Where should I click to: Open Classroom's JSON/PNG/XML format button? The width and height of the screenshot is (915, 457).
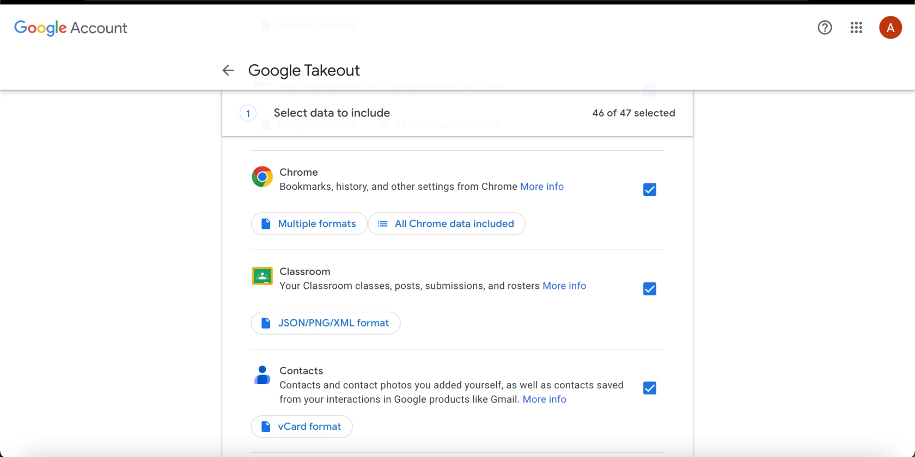pyautogui.click(x=326, y=323)
